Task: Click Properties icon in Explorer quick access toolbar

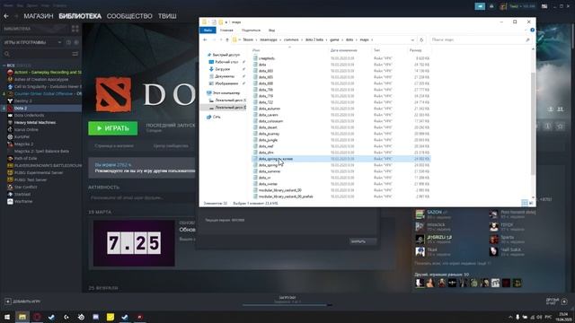Action: click(214, 22)
